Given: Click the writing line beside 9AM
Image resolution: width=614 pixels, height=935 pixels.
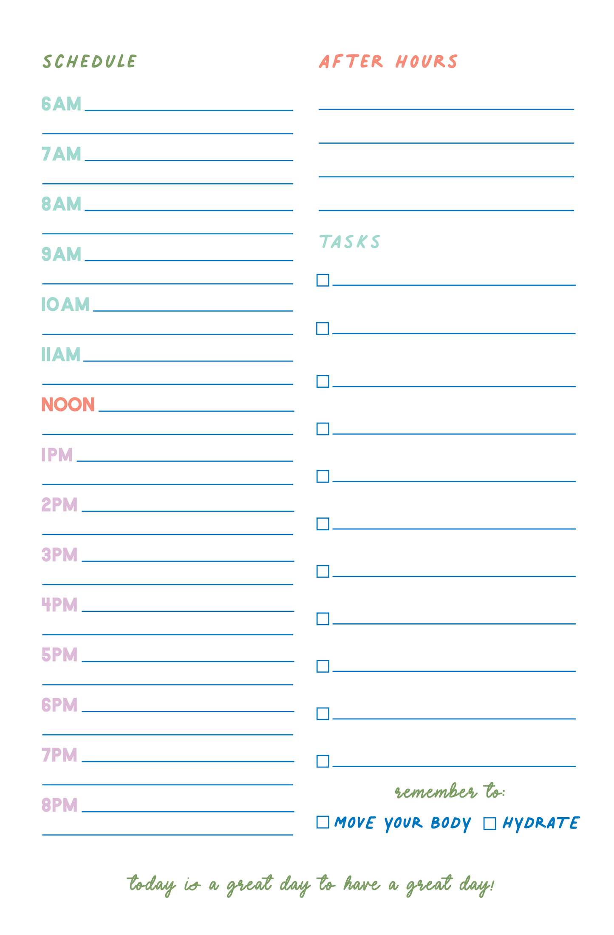Looking at the screenshot, I should (189, 259).
